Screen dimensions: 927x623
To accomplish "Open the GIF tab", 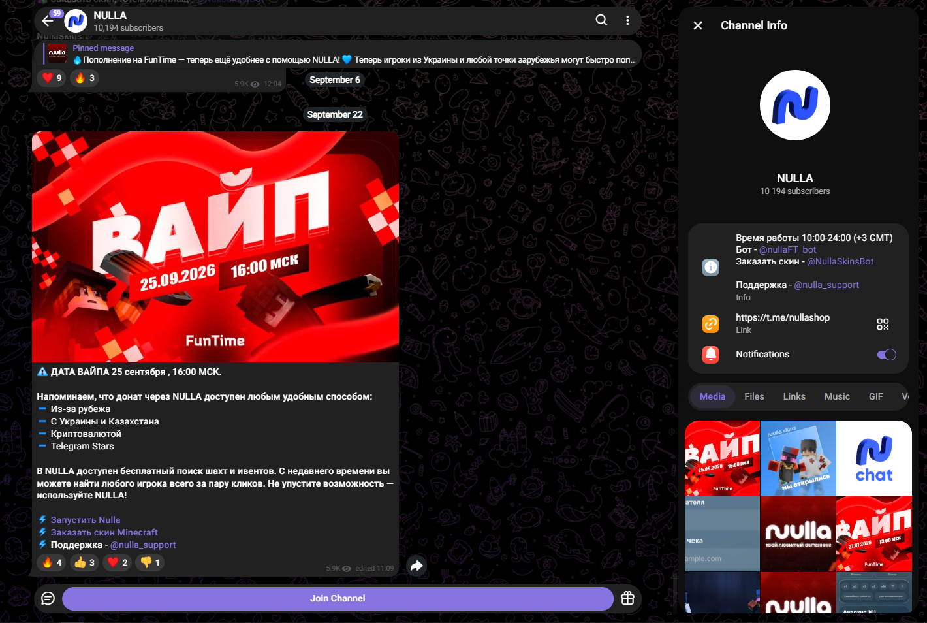I will [x=875, y=396].
